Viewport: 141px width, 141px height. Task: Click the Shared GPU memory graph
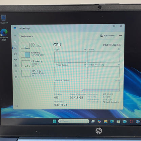coord(87,86)
